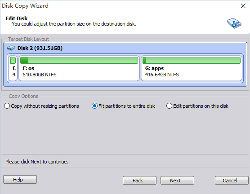The height and width of the screenshot is (194, 250).
Task: Click the G: apps usage bar
Action: 192,61
